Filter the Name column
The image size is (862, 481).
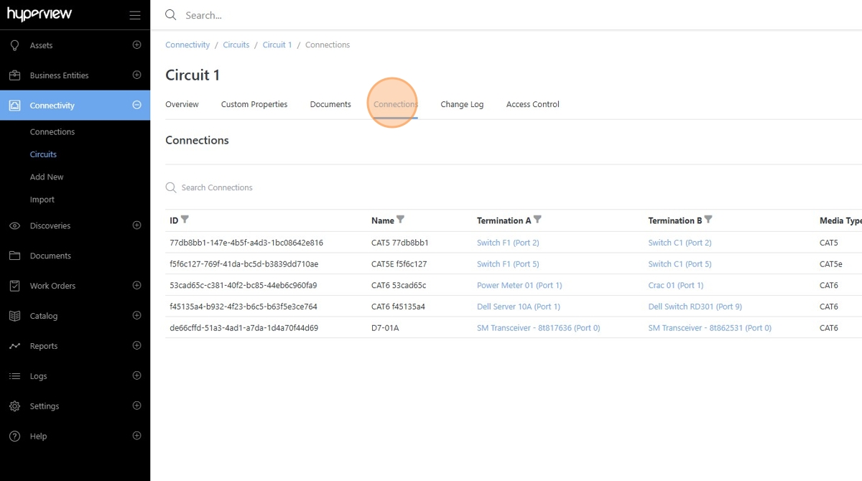click(x=401, y=220)
